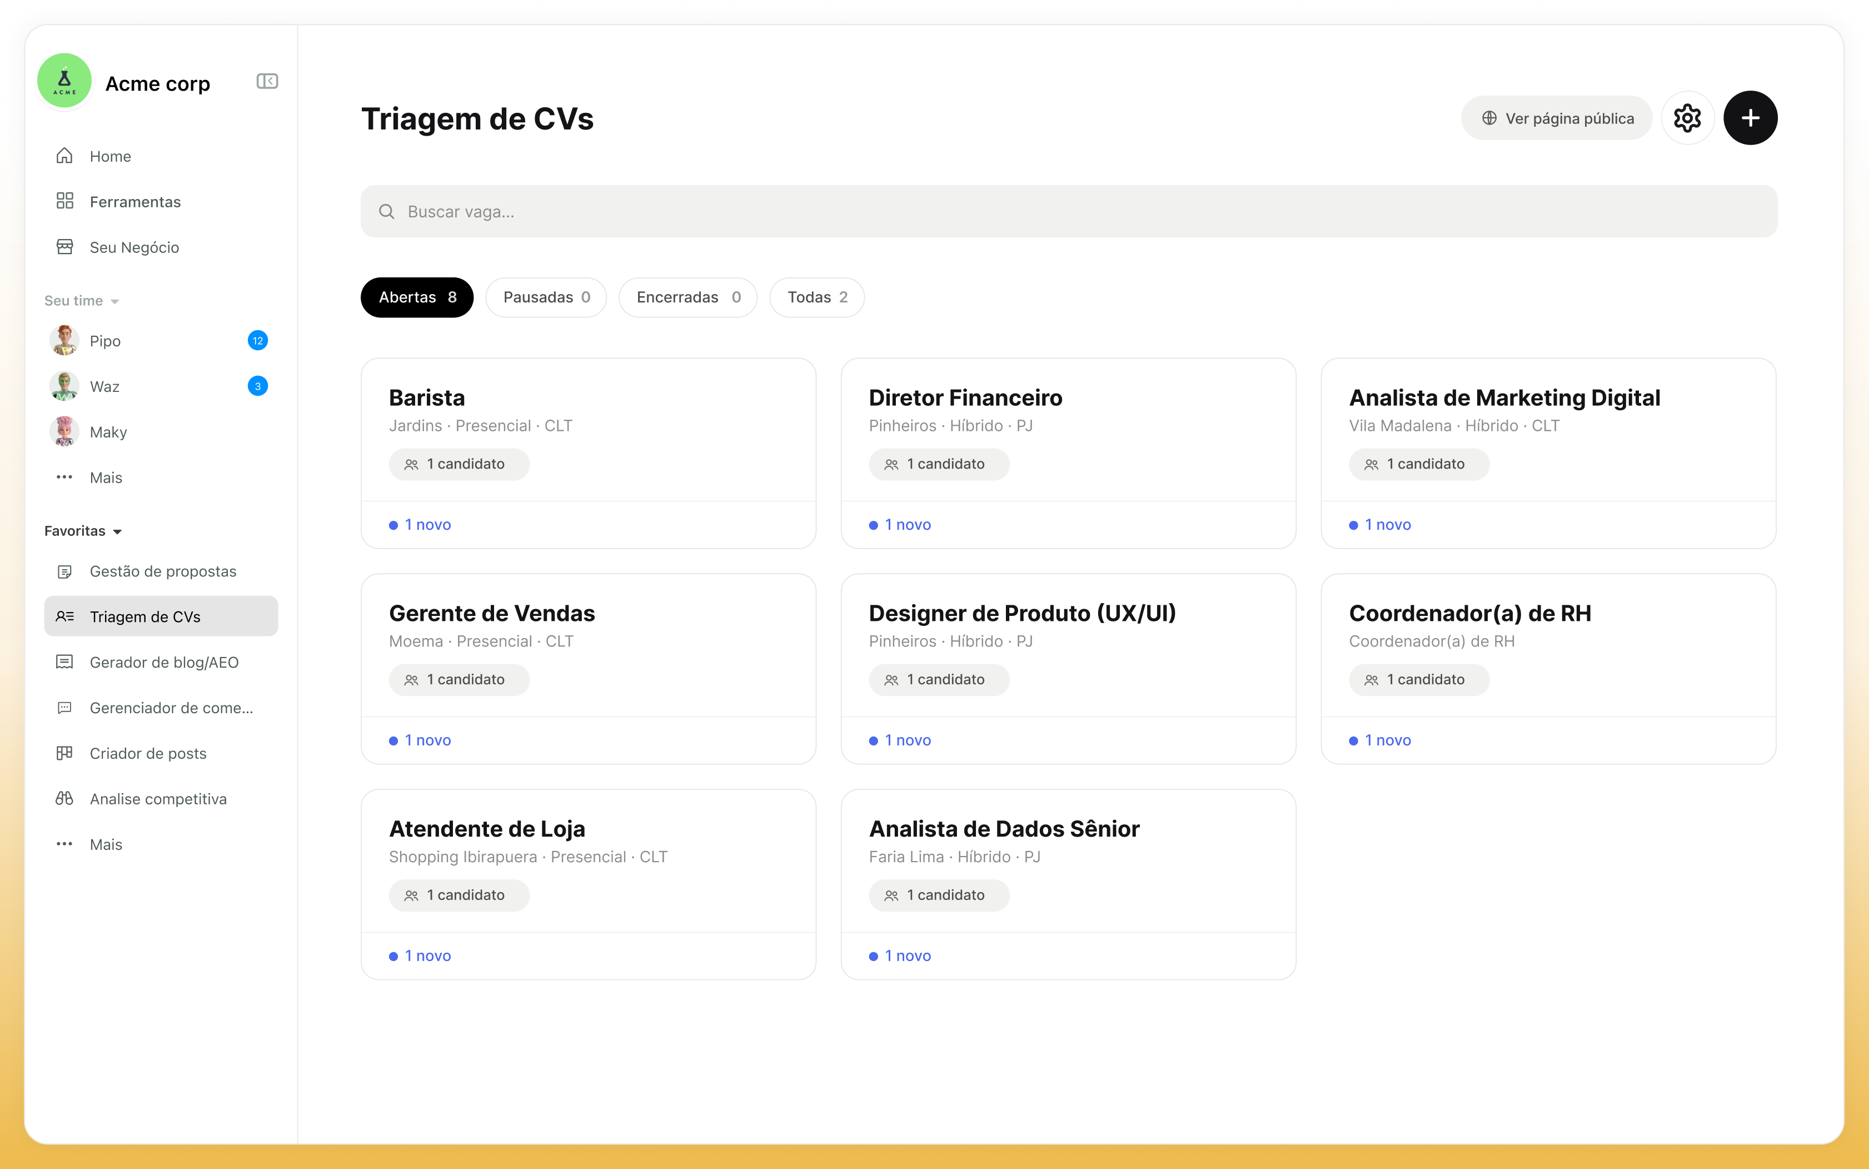Viewport: 1869px width, 1169px height.
Task: Switch to the Todas tab
Action: click(x=817, y=297)
